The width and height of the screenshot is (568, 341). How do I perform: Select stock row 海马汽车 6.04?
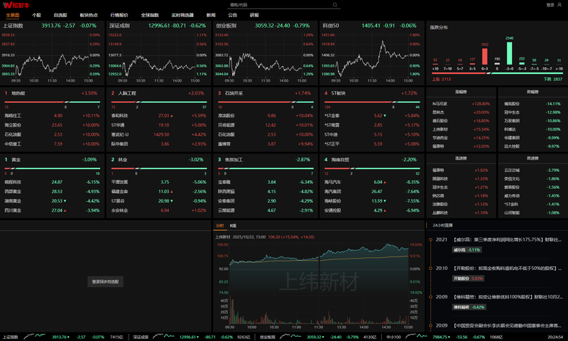pyautogui.click(x=372, y=182)
